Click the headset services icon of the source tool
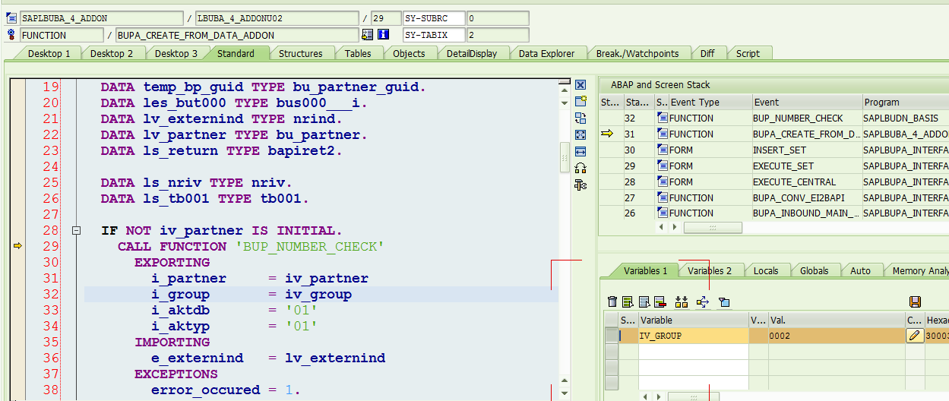The image size is (949, 401). point(580,168)
